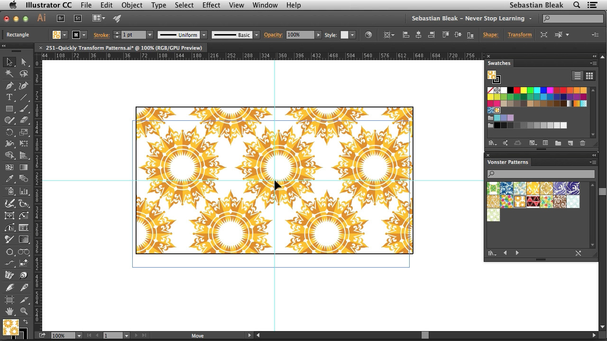This screenshot has width=607, height=341.
Task: Choose the Hand tool
Action: pos(9,311)
